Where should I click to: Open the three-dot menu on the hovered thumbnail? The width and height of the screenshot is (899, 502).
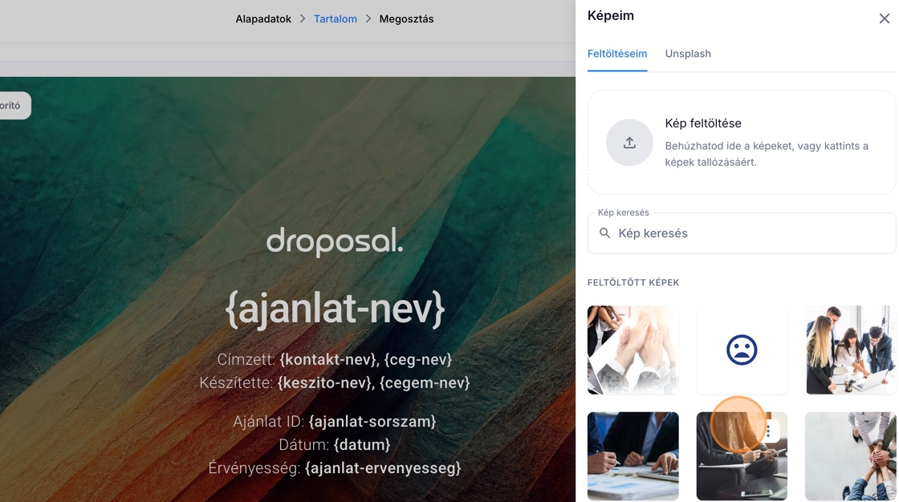point(769,431)
